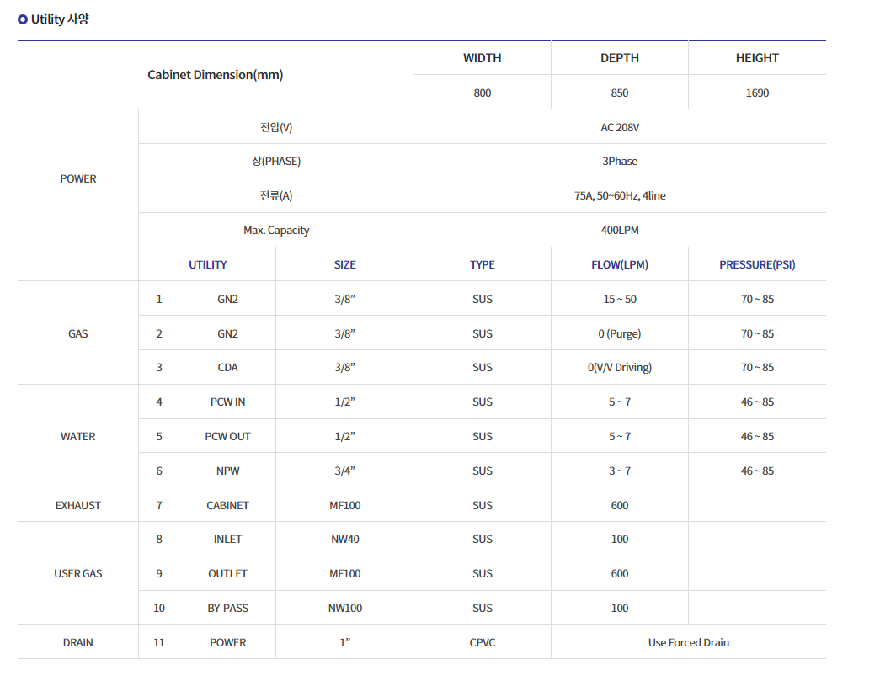Screen dimensions: 880x681
Task: Click the FLOW(LPM) column header
Action: (619, 264)
